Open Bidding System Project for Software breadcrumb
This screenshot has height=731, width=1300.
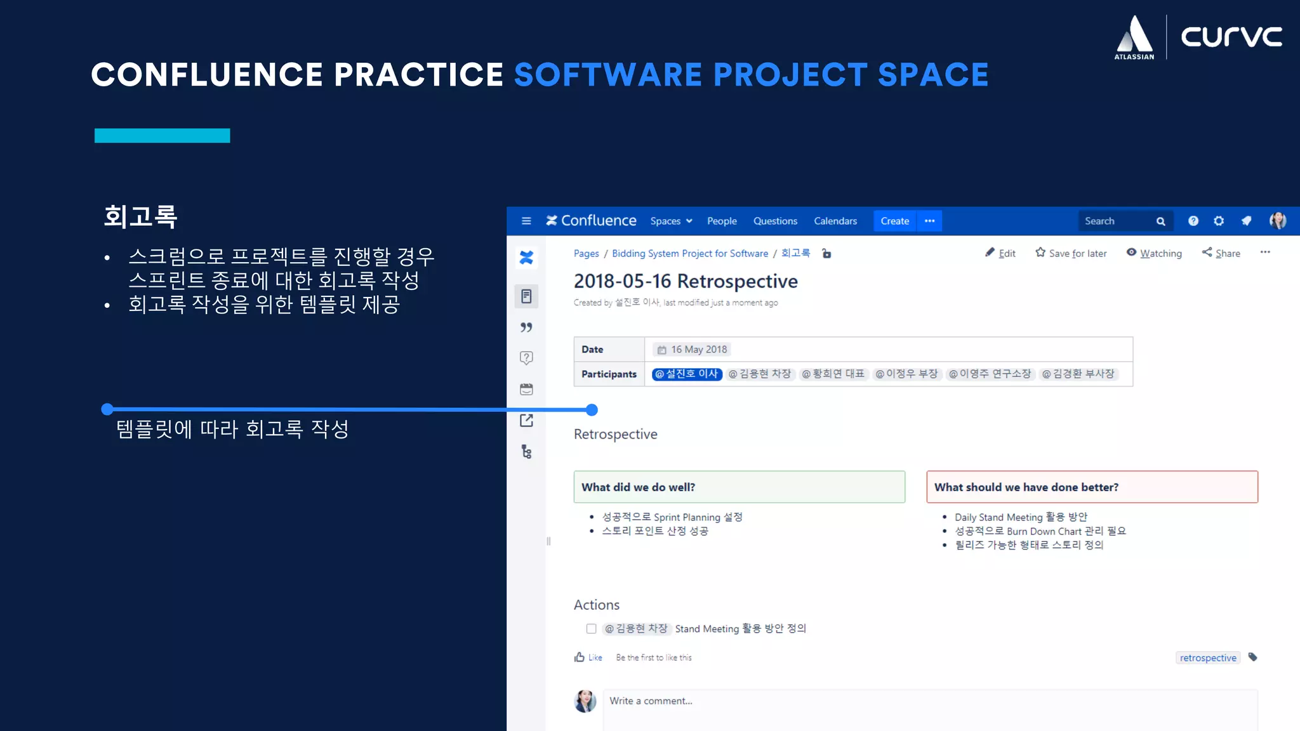click(x=690, y=253)
